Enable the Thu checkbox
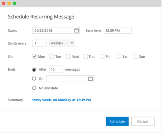The height and width of the screenshot is (133, 162). (85, 56)
